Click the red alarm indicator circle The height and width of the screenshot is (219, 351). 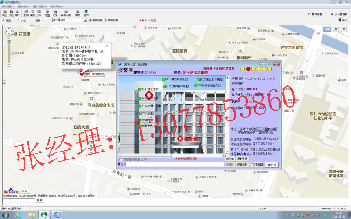[x=248, y=69]
